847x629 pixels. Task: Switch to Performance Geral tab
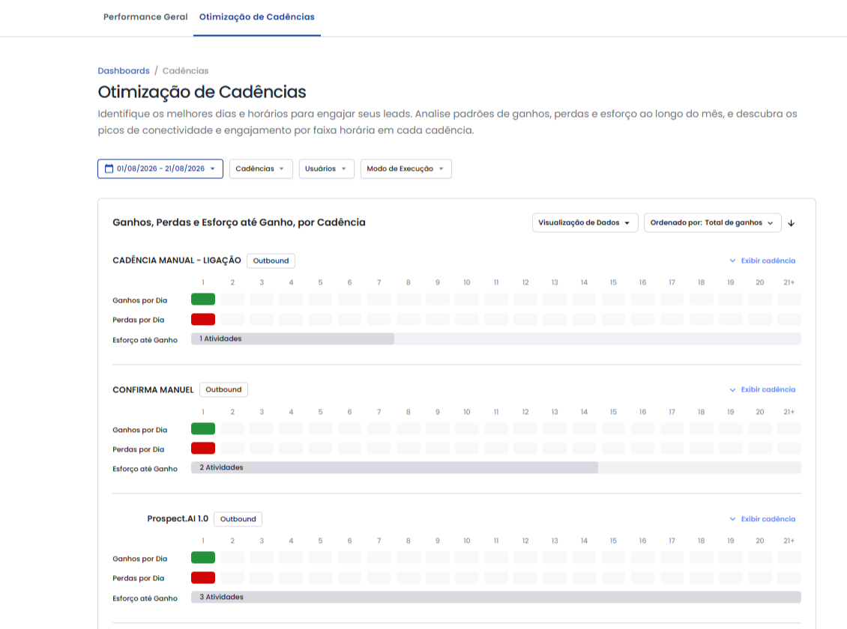click(145, 16)
